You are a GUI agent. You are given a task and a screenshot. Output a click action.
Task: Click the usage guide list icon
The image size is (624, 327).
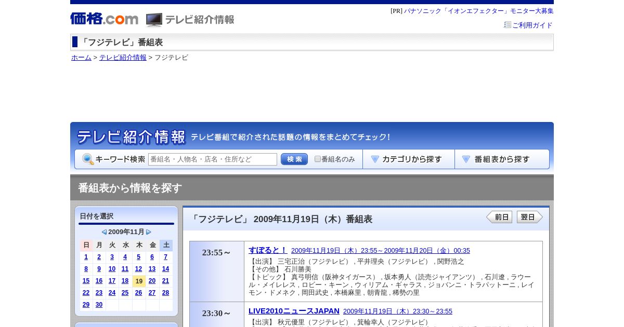point(508,24)
